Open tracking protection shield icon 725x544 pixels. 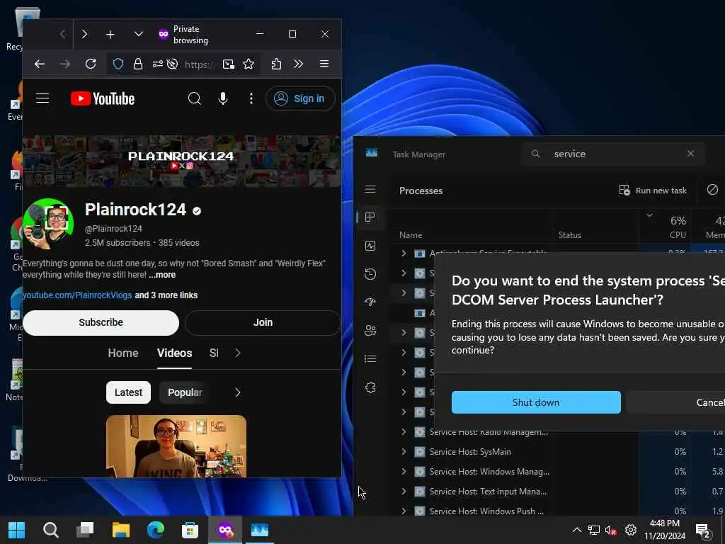tap(118, 64)
